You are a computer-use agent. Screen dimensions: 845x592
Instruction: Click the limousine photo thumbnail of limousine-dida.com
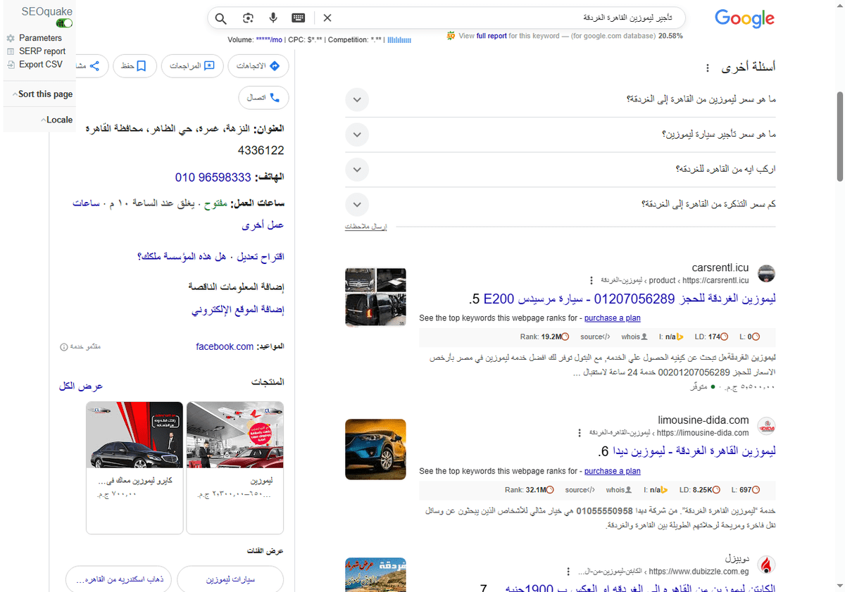click(x=375, y=449)
